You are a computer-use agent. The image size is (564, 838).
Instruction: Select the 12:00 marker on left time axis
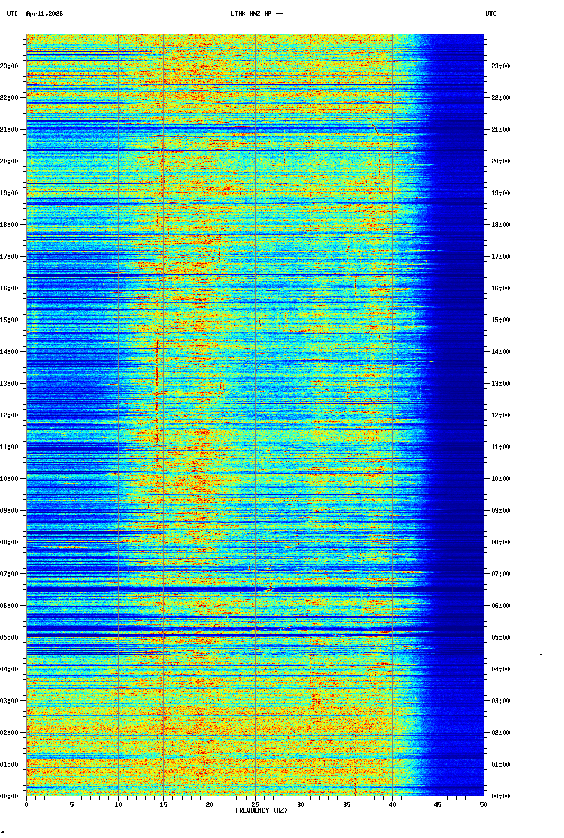(10, 415)
